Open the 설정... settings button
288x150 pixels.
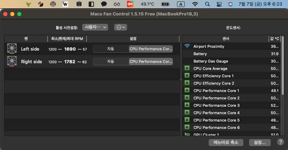tap(260, 143)
